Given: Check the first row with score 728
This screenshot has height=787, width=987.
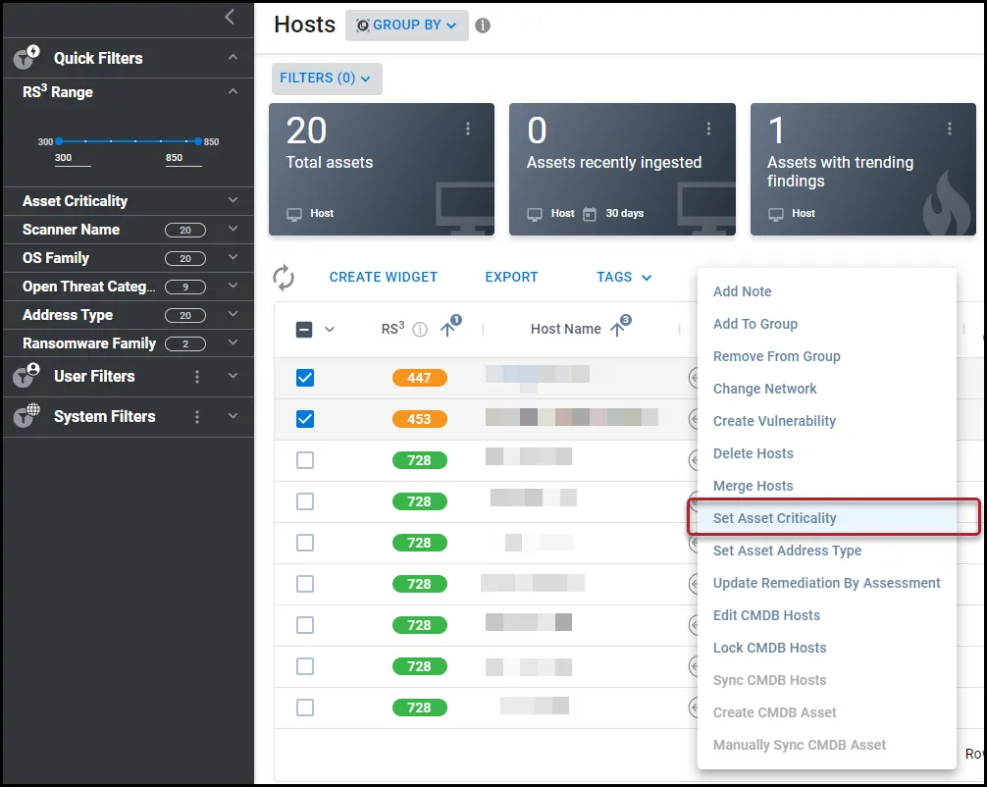Looking at the screenshot, I should tap(305, 460).
